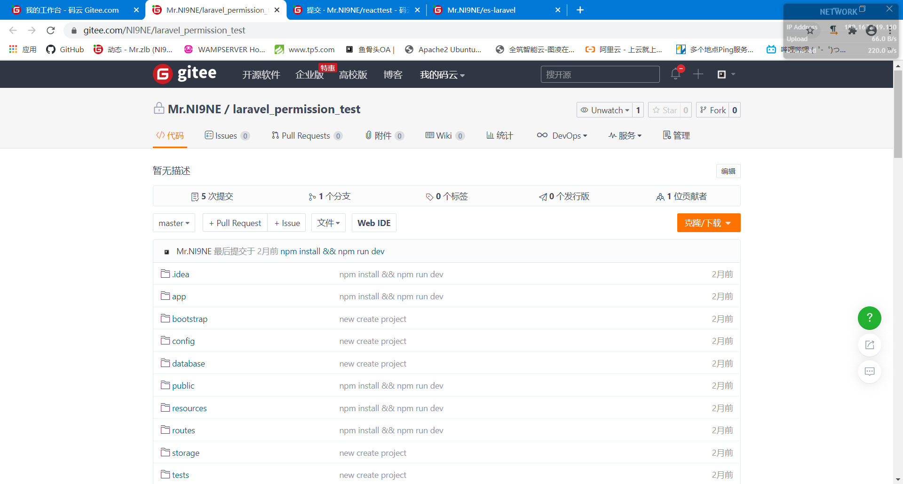
Task: Switch to the Issues tab
Action: pos(227,136)
